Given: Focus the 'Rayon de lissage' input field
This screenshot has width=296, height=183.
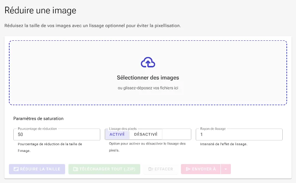Looking at the screenshot, I should 239,134.
